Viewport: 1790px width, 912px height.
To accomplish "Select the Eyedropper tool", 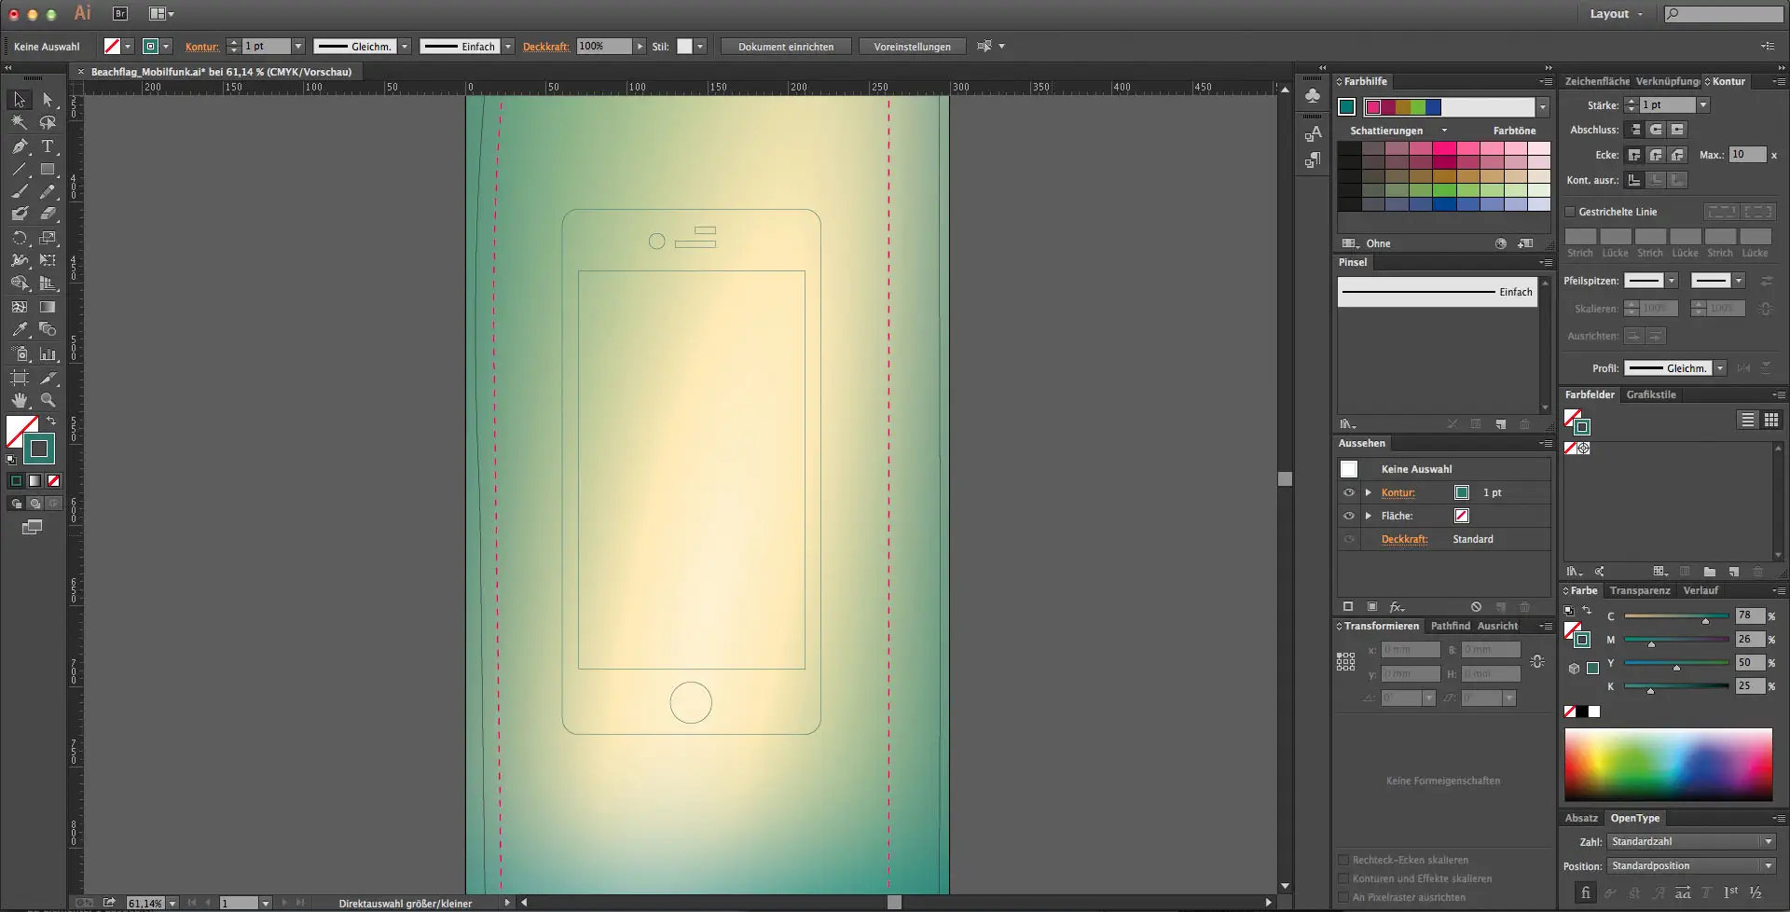I will pos(20,329).
